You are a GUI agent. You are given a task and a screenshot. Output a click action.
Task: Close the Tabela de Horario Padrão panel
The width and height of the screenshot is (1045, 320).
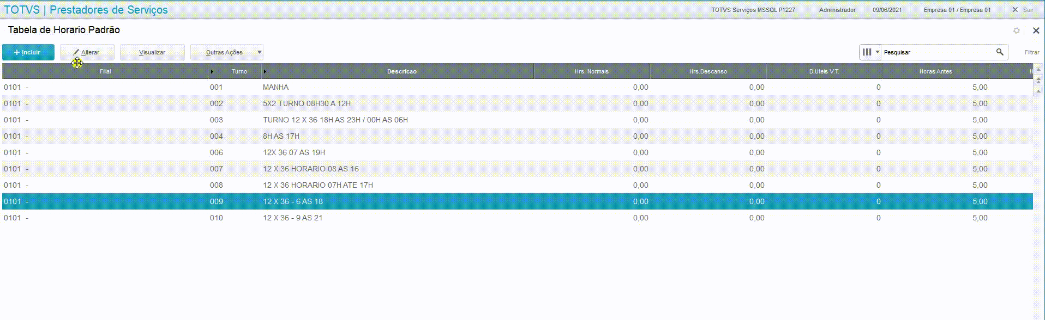[x=1036, y=30]
